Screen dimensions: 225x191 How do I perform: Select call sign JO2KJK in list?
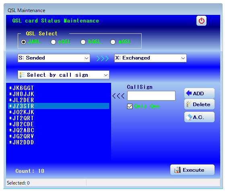click(58, 112)
